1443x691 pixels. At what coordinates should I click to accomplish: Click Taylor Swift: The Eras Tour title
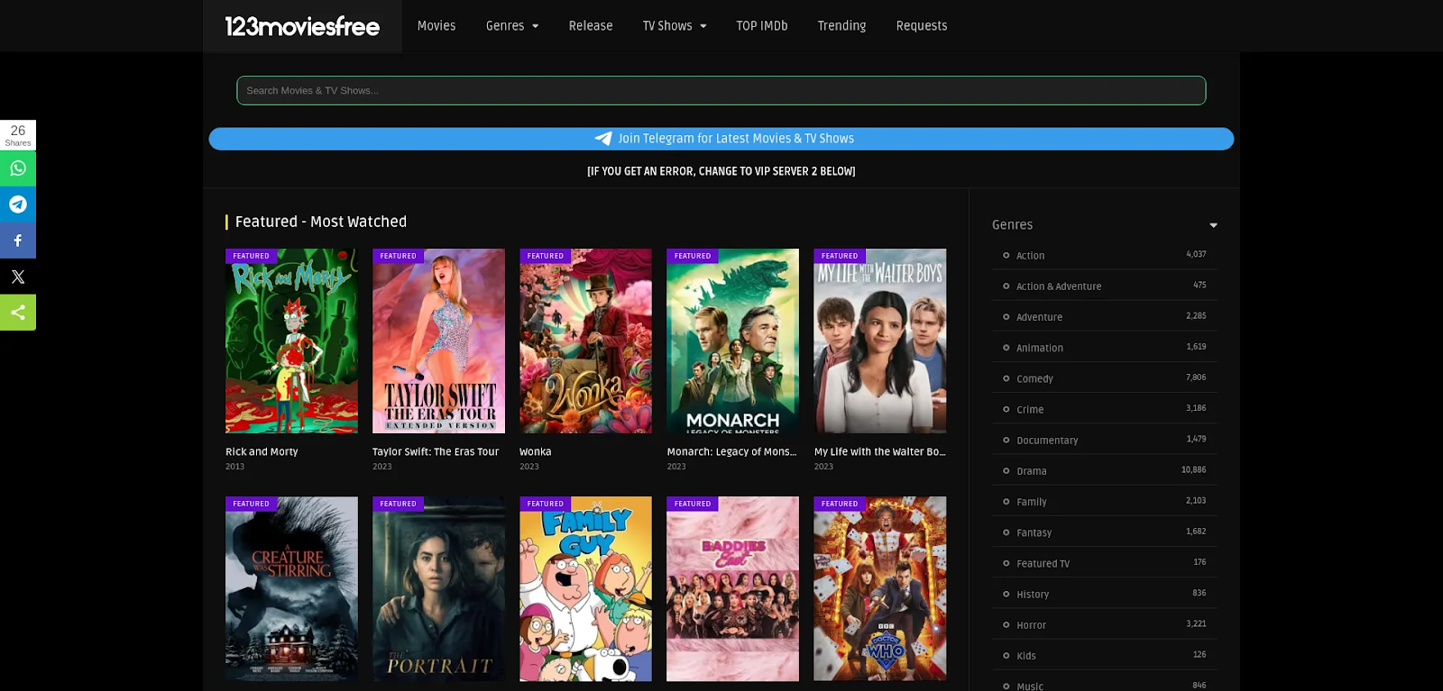tap(436, 452)
